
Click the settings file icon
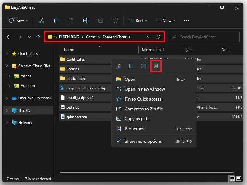63,107
